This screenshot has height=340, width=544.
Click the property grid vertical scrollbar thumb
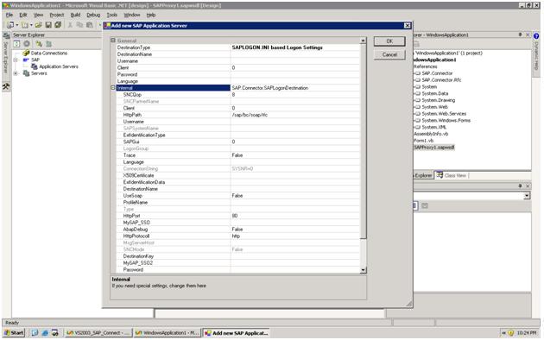tap(364, 142)
